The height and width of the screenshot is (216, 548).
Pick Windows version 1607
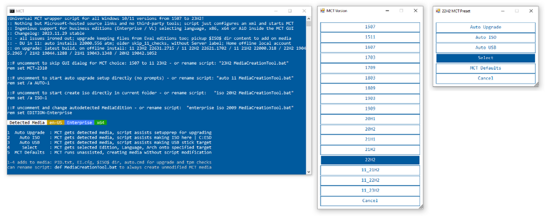click(x=370, y=47)
